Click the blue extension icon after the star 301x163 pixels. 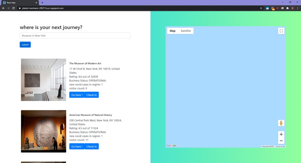click(267, 8)
